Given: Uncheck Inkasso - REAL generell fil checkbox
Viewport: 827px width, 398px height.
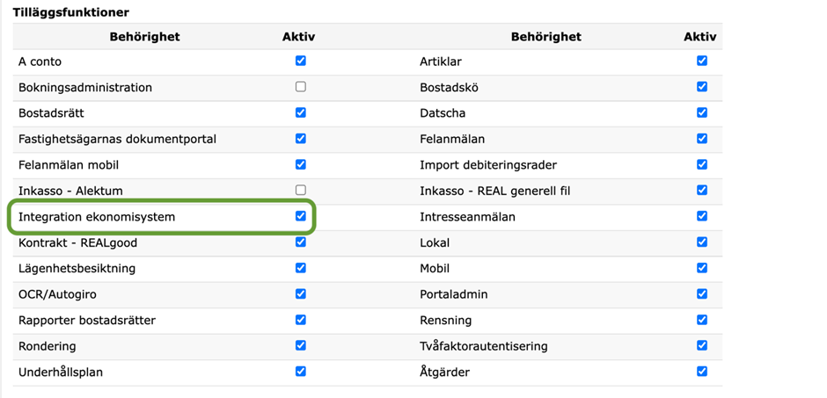Looking at the screenshot, I should point(702,190).
